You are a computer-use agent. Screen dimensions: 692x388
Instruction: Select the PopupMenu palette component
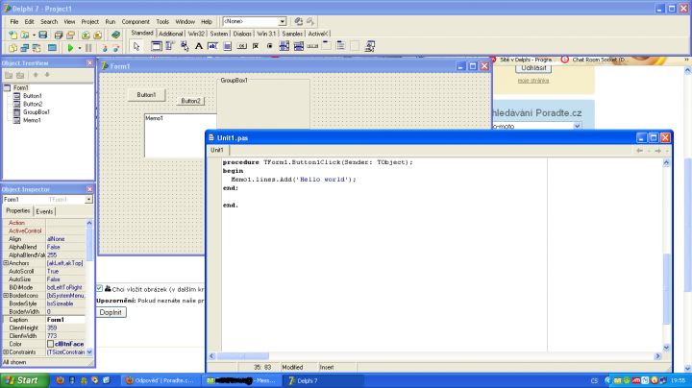coord(185,46)
